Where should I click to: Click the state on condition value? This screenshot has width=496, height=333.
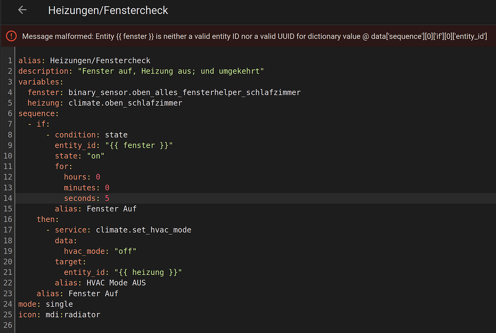point(95,156)
